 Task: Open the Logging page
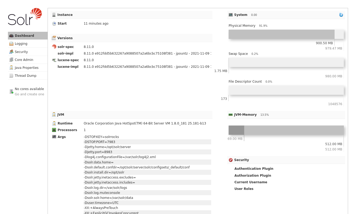(x=28, y=44)
